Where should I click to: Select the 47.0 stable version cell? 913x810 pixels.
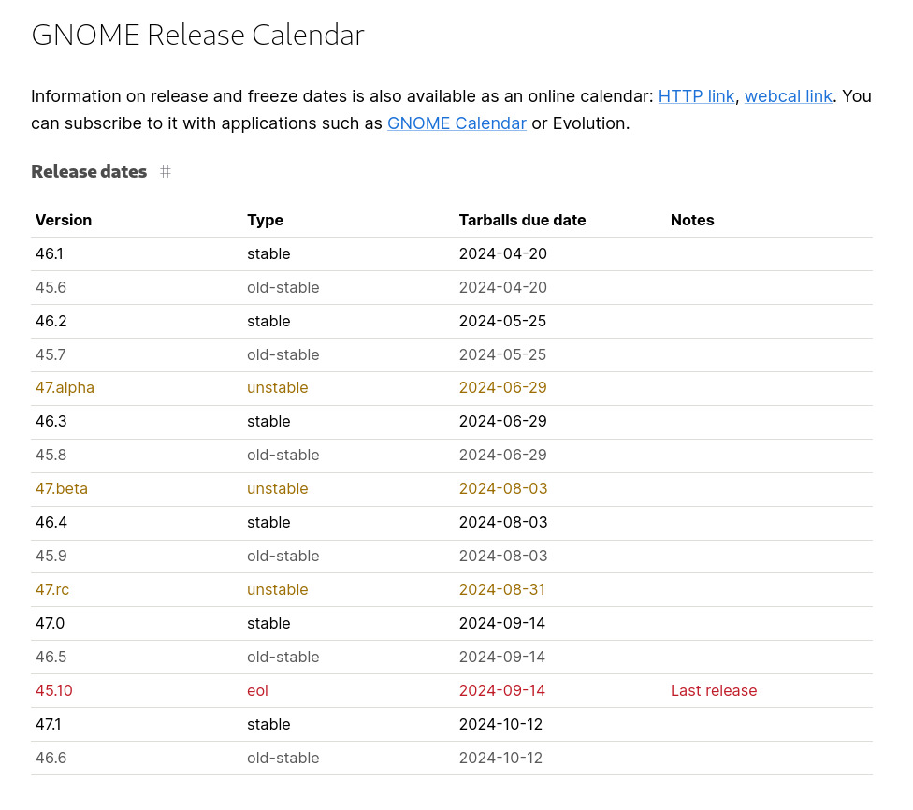pos(51,624)
